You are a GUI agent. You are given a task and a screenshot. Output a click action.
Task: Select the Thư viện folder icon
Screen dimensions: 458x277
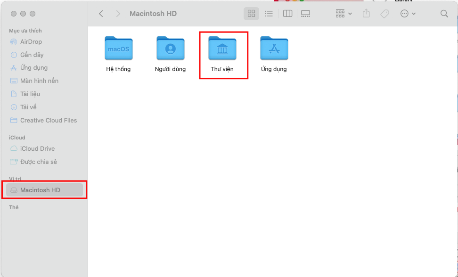point(222,48)
